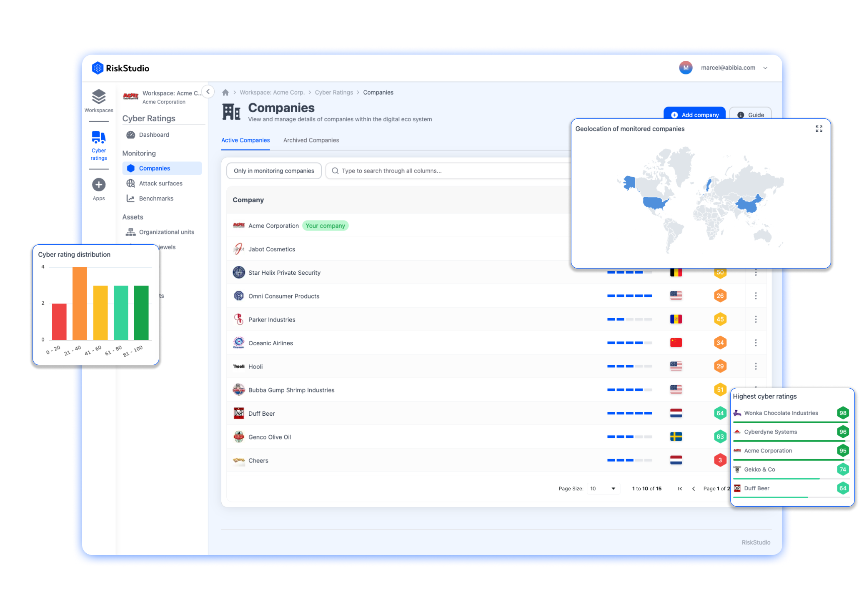Click Parker Industries logo
864x590 pixels.
(x=239, y=319)
